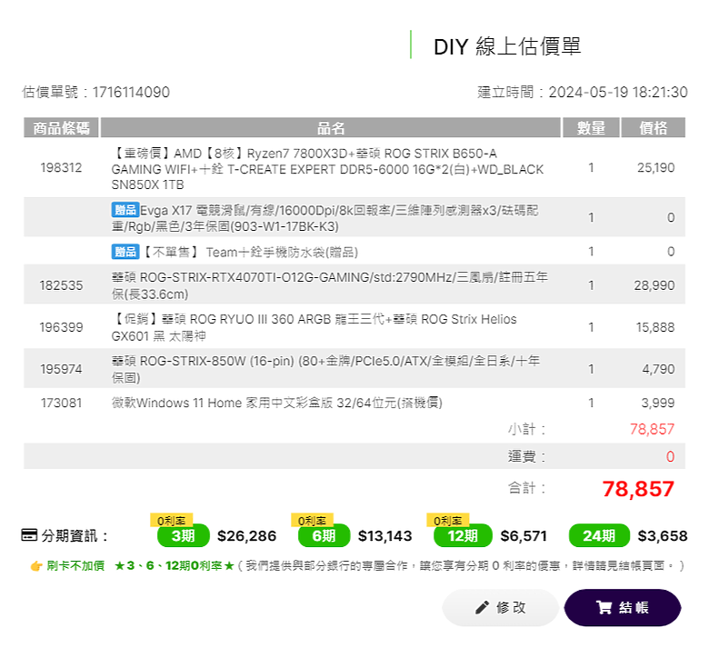This screenshot has height=648, width=709.
Task: Click the 贈品 badge beside Team十銓手機防水袋
Action: tap(125, 252)
